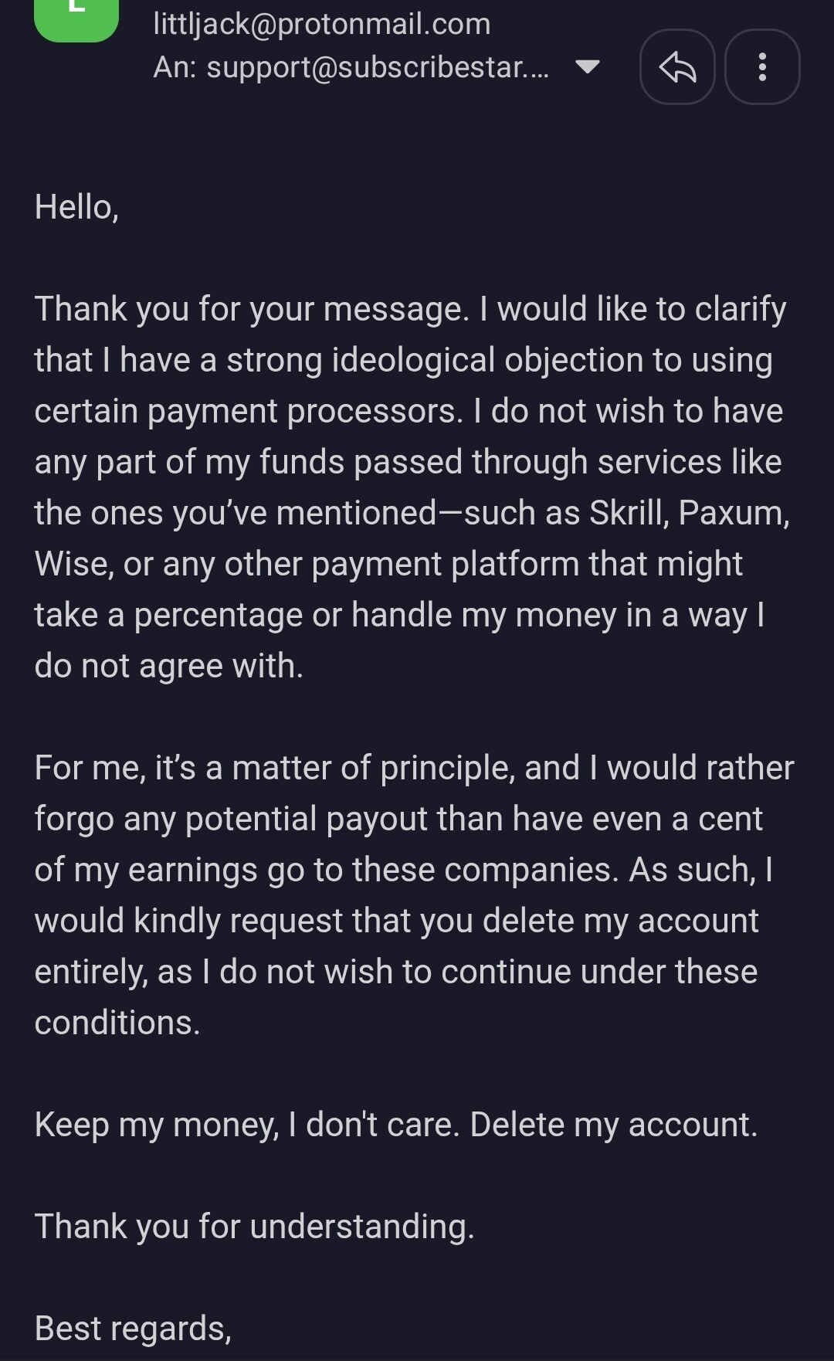Tap "Keep my money, I don't care" line

(247, 1125)
